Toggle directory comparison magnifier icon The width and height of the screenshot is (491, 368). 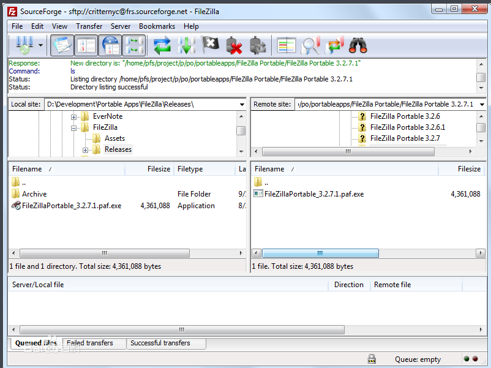(310, 45)
